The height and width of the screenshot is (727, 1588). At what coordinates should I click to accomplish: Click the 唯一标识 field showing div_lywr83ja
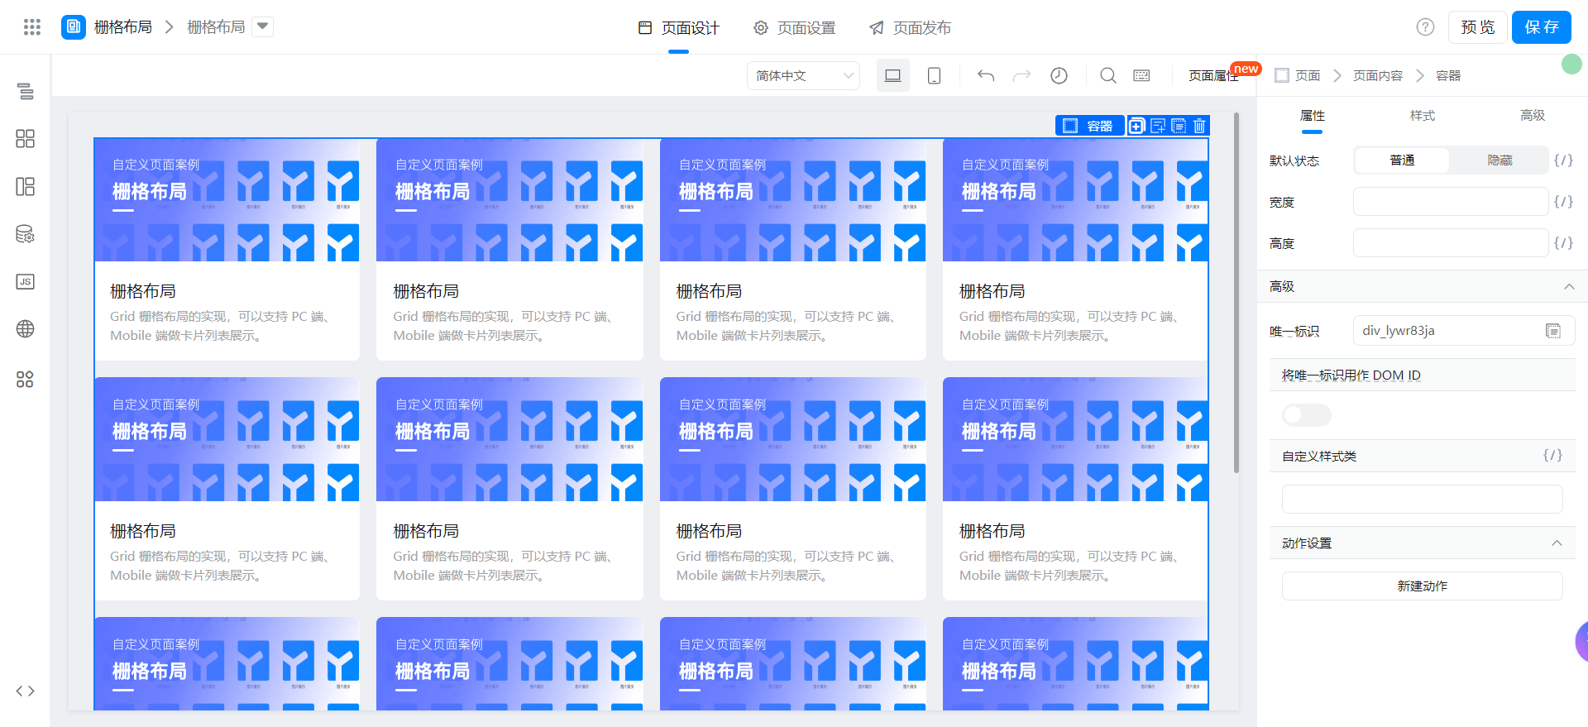click(1464, 331)
